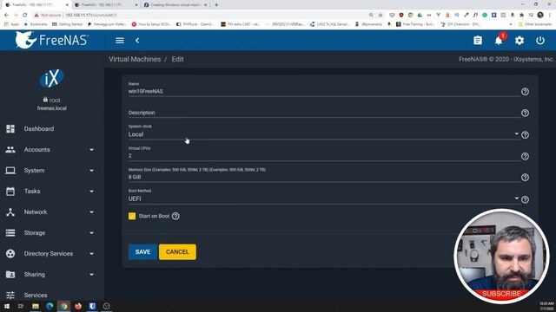Open the hamburger menu in top bar

pyautogui.click(x=120, y=41)
